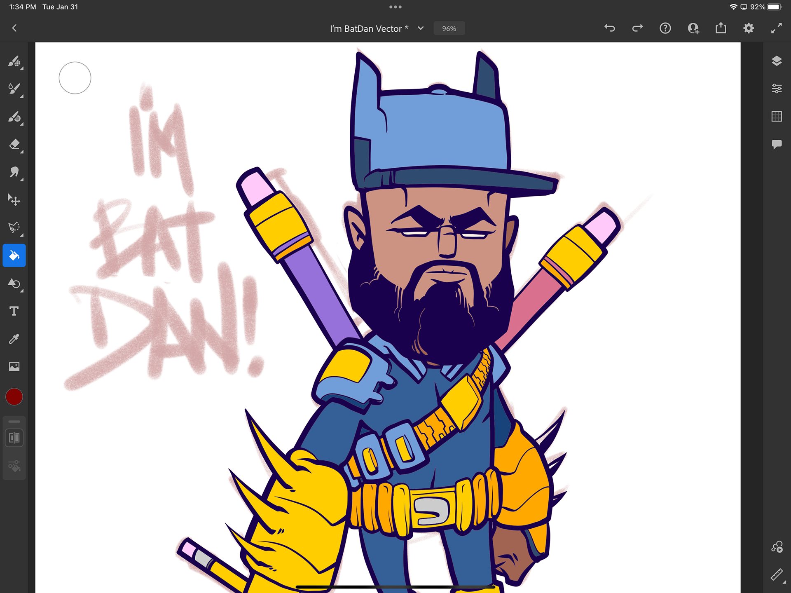Open the clipping and layer actions icon
Screen dimensions: 791x593
777,547
